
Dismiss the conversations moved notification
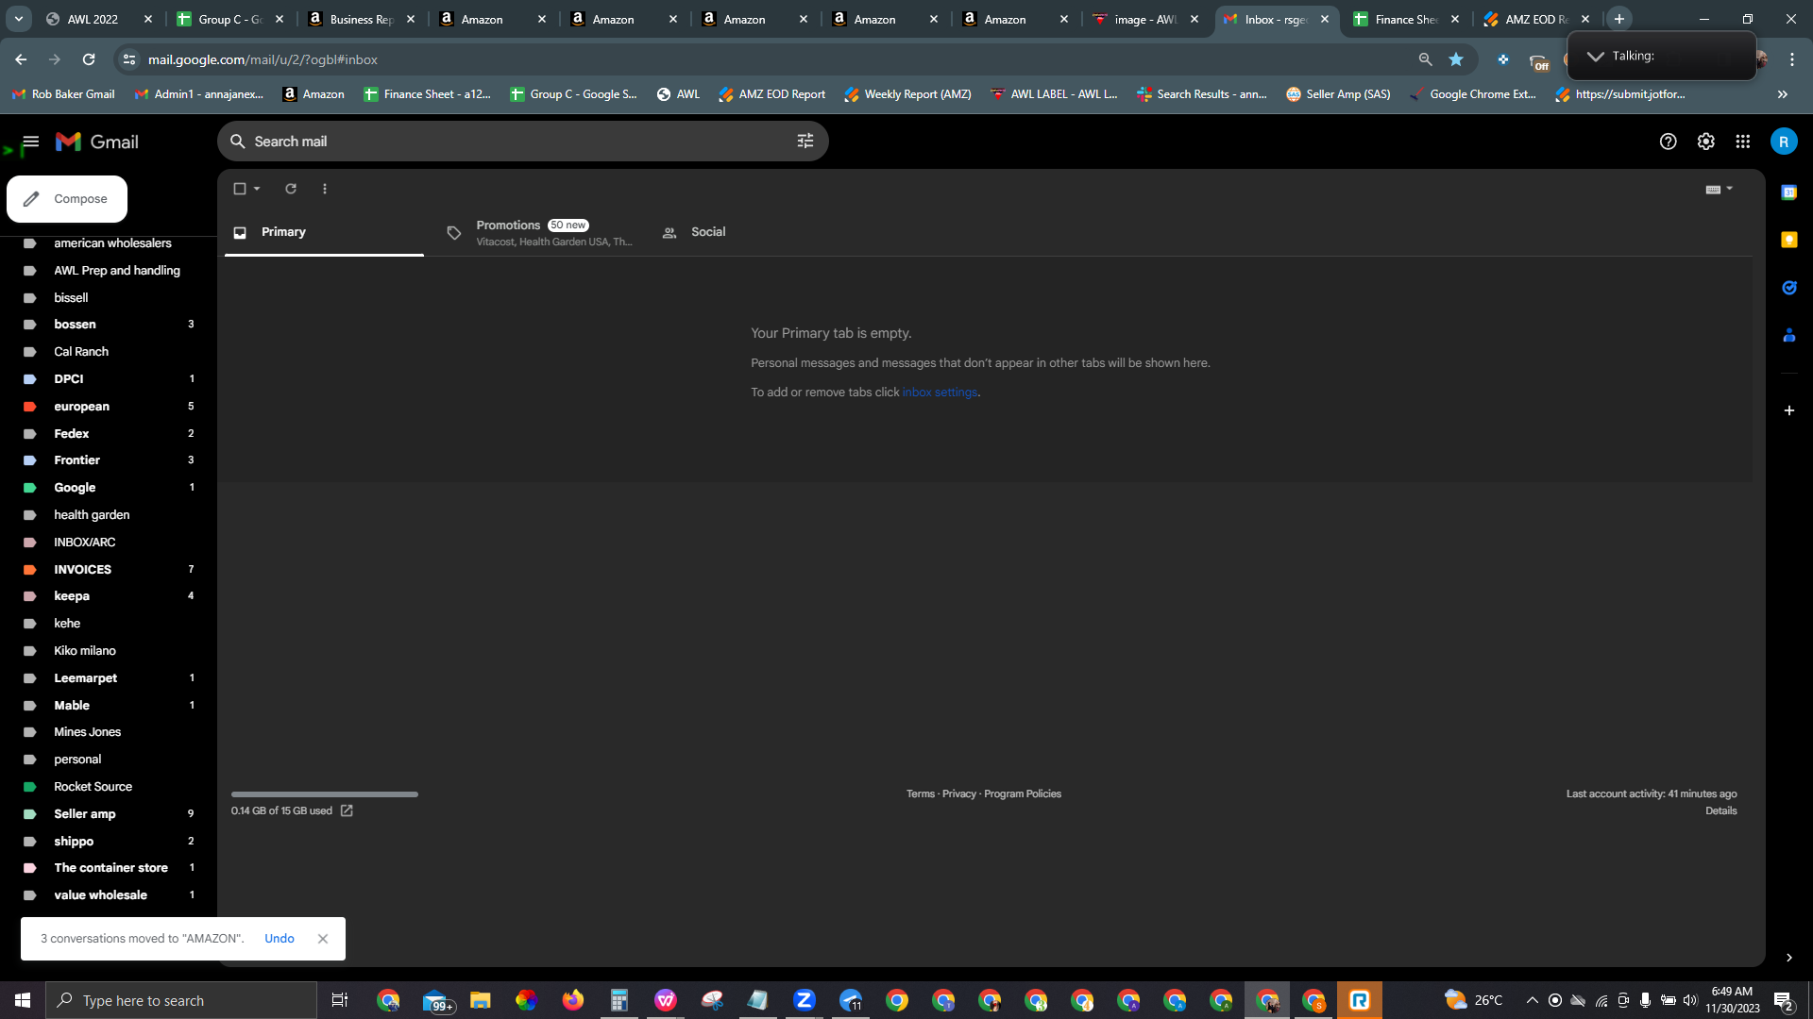[323, 939]
